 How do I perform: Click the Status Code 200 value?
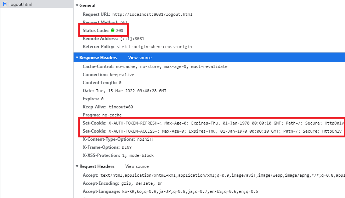120,30
